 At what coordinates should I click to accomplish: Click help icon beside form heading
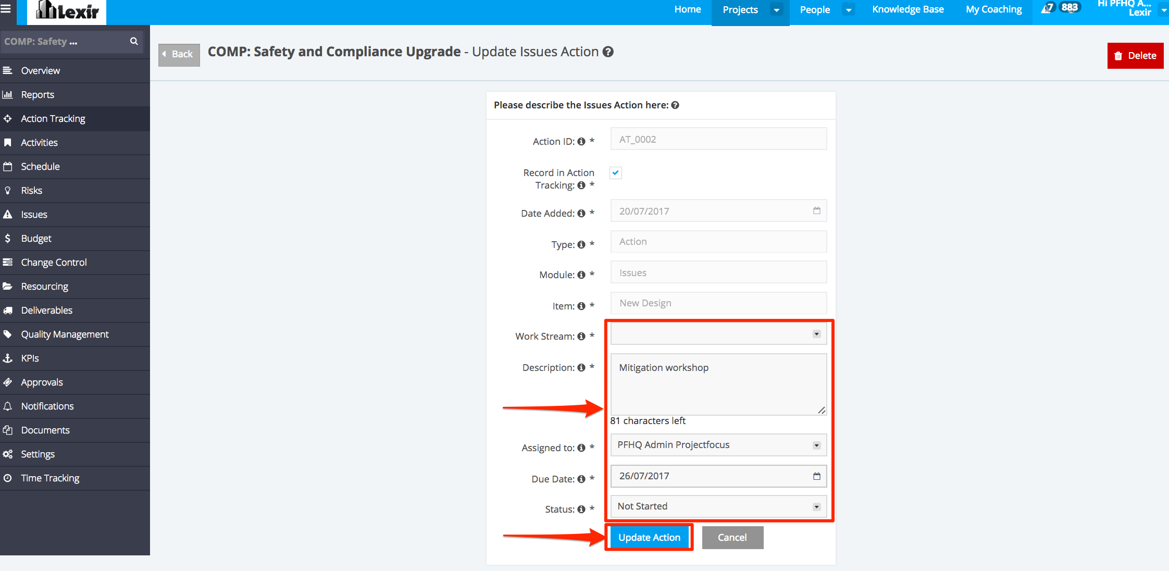(x=675, y=105)
